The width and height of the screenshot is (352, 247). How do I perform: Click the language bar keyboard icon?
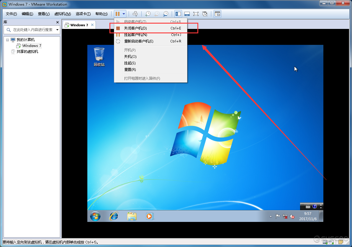(308, 207)
